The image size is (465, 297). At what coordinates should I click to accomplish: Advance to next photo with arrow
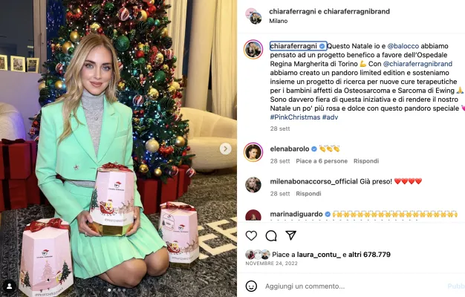tap(225, 148)
